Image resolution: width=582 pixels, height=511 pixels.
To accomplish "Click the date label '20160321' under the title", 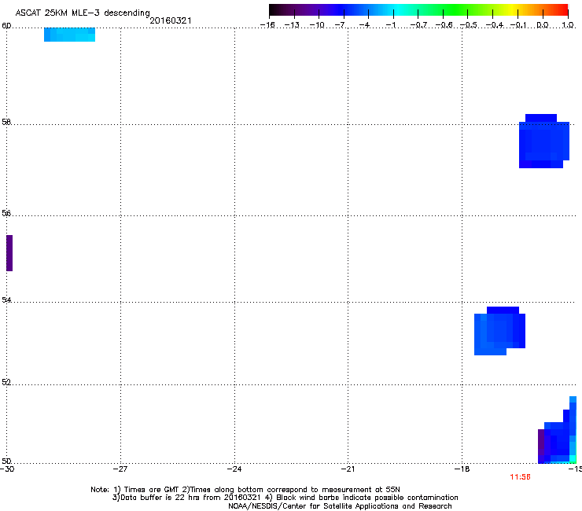I will [171, 20].
